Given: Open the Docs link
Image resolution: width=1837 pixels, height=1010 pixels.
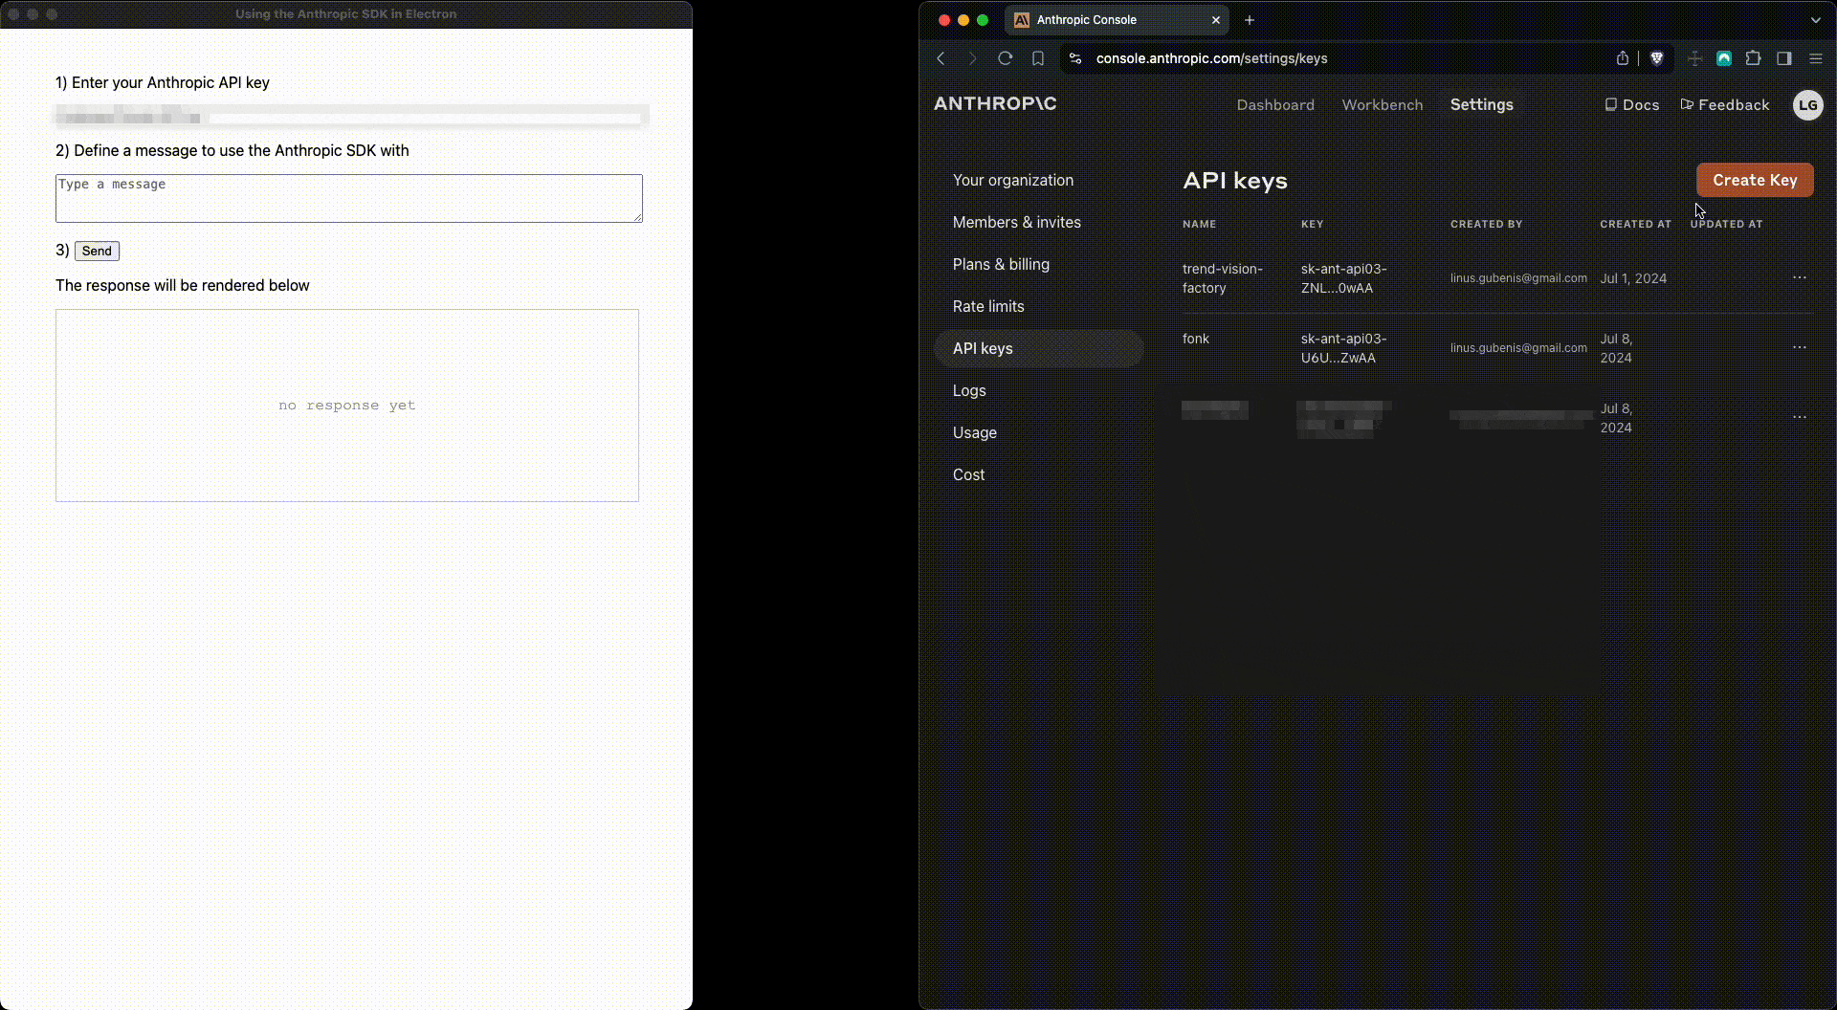Looking at the screenshot, I should pyautogui.click(x=1632, y=105).
